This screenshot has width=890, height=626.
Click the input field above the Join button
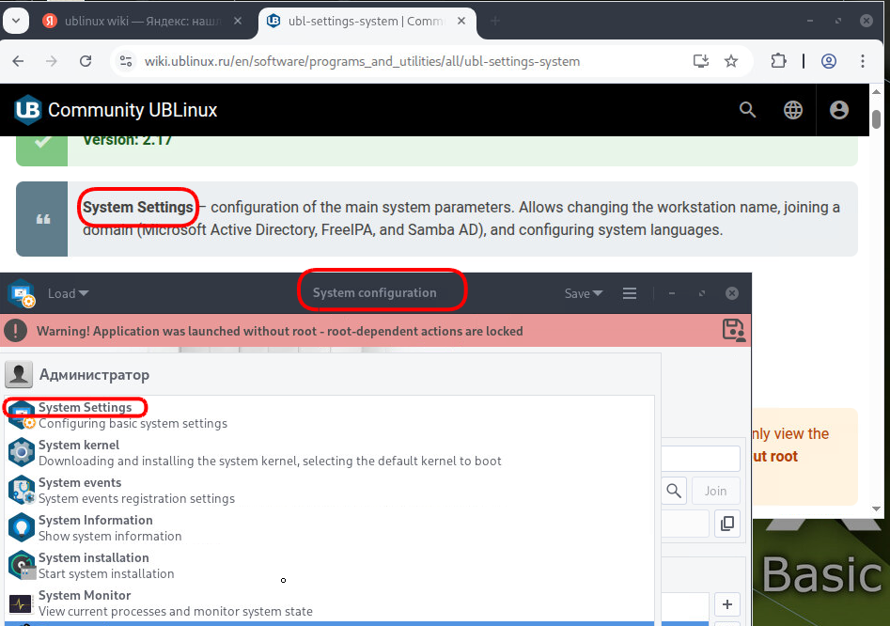point(701,458)
